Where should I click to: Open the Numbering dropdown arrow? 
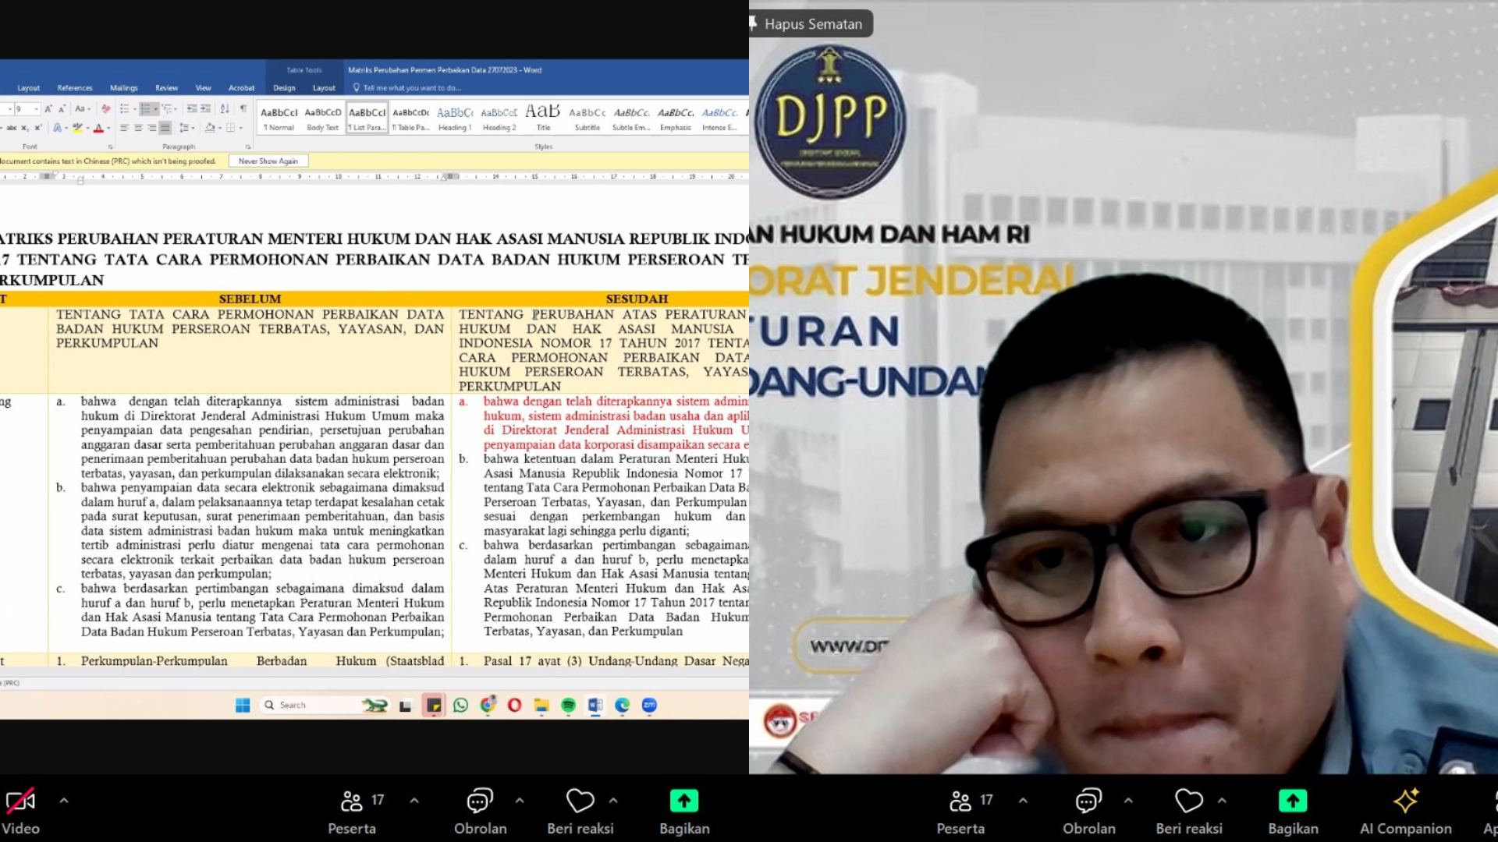[155, 109]
